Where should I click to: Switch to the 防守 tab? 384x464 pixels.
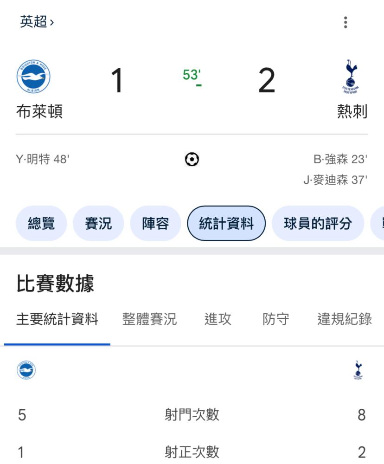pyautogui.click(x=276, y=319)
